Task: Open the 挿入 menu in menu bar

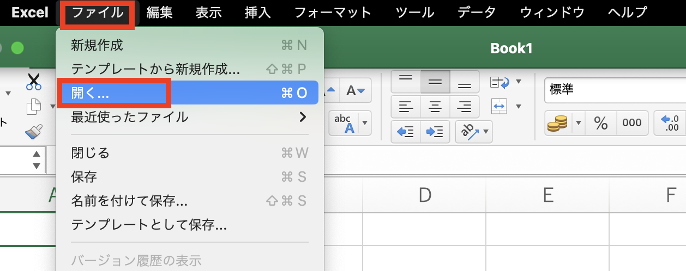Action: [258, 12]
